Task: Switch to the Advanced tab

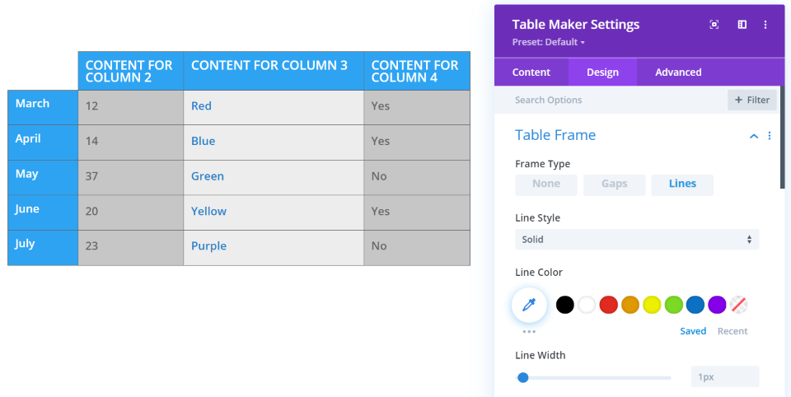Action: [678, 72]
